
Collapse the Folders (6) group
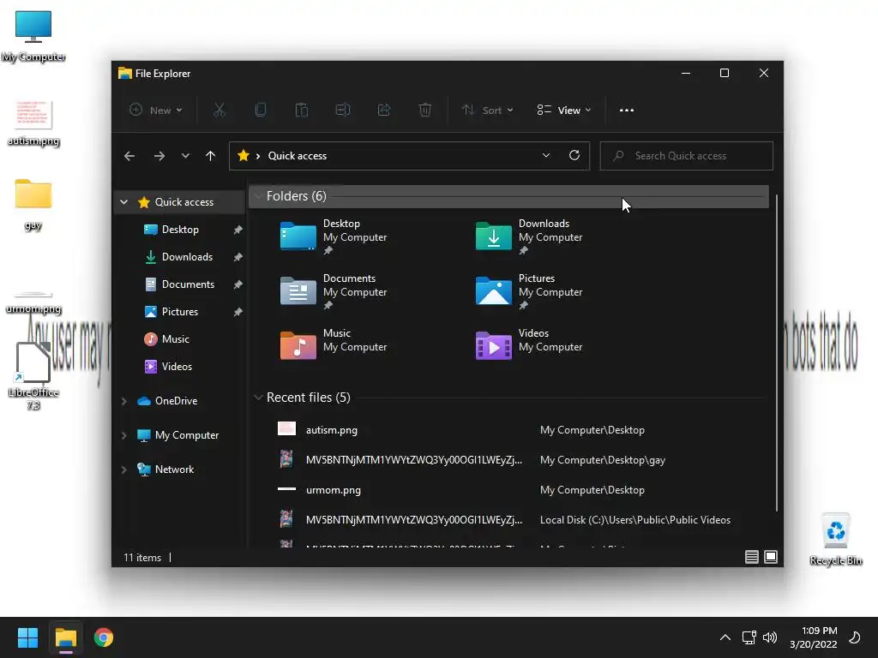pos(258,196)
